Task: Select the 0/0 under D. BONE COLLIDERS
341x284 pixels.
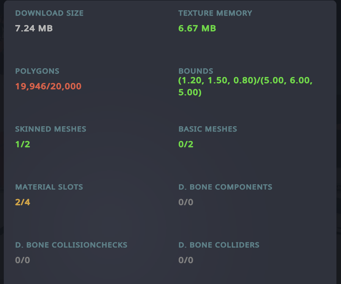Action: (x=186, y=260)
